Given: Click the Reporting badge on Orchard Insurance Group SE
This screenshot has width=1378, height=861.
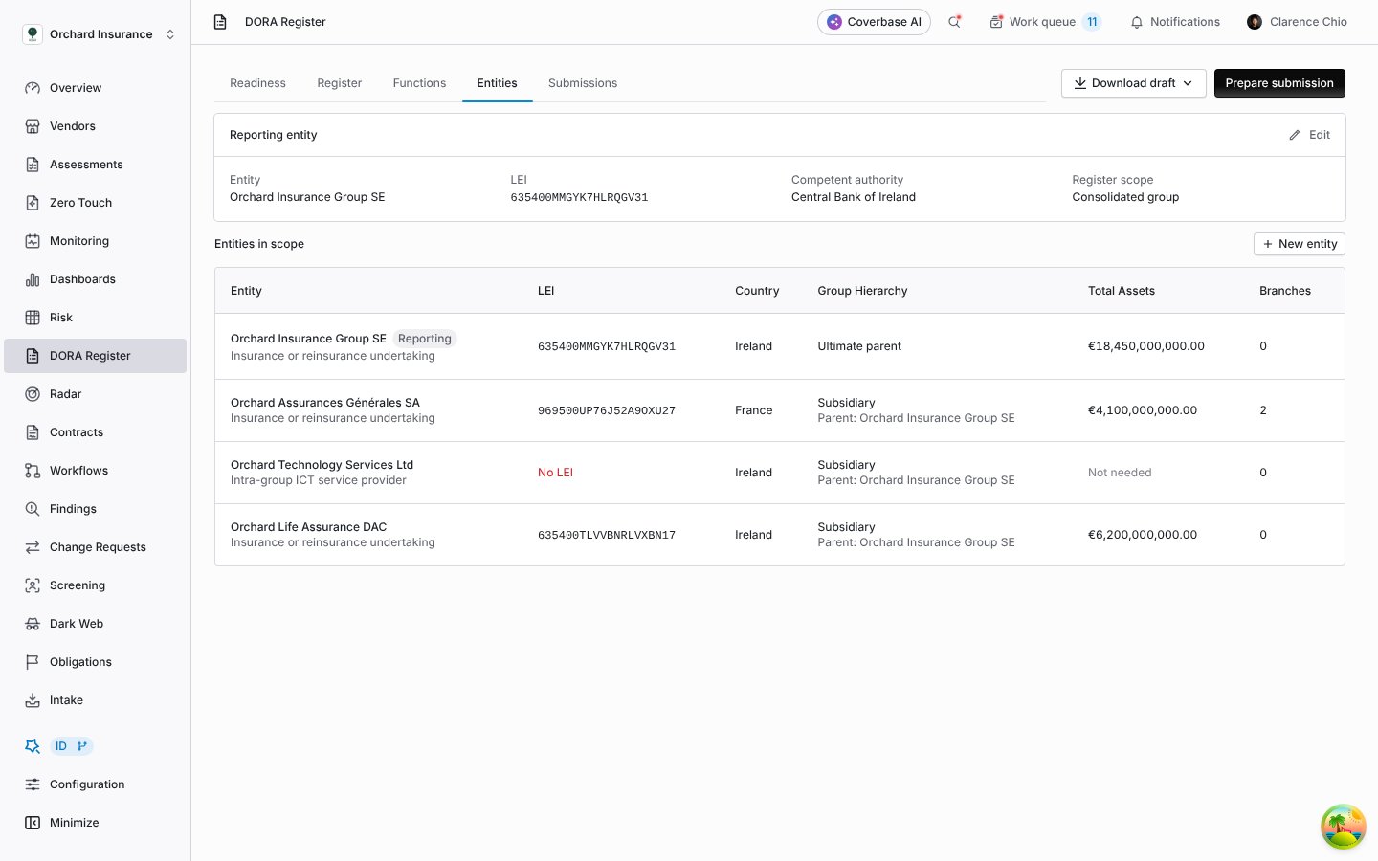Looking at the screenshot, I should pos(425,339).
